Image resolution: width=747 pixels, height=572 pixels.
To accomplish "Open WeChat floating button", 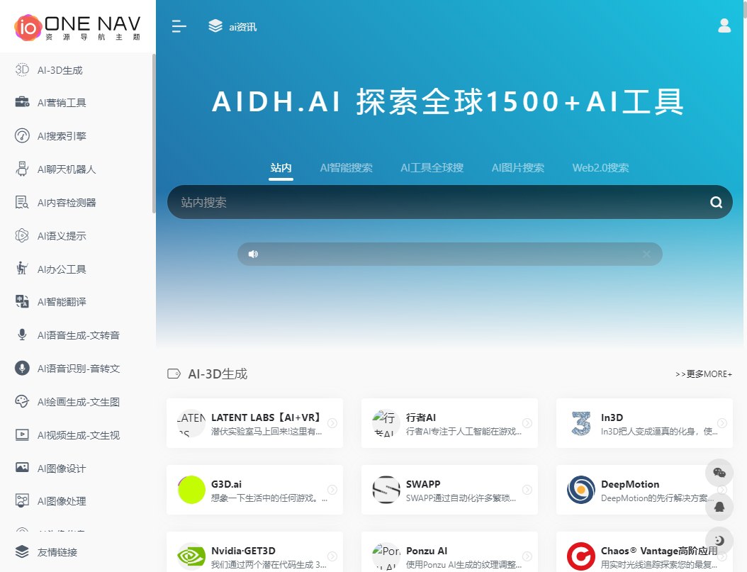I will (719, 473).
